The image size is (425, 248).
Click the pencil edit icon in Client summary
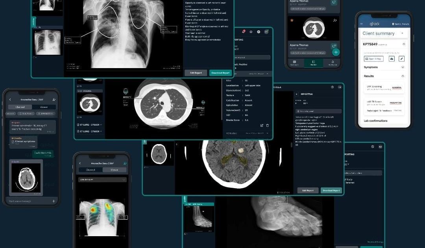point(401,59)
